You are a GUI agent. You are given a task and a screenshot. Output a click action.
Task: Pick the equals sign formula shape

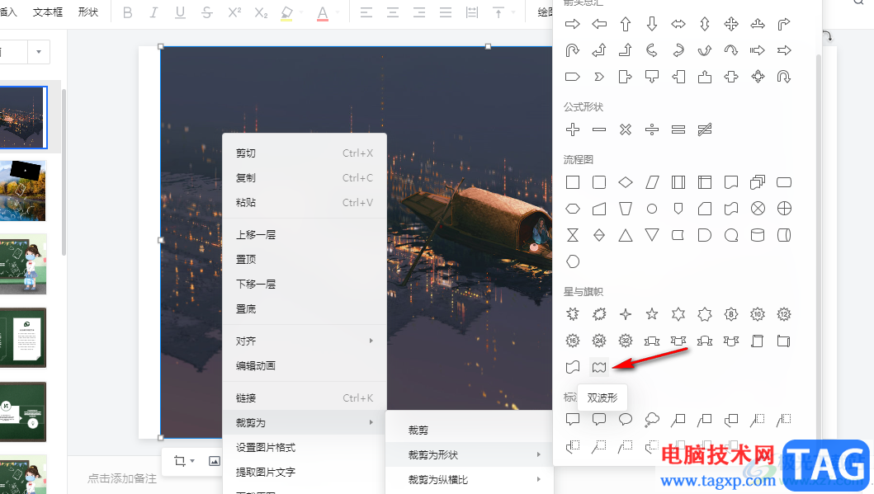coord(678,129)
